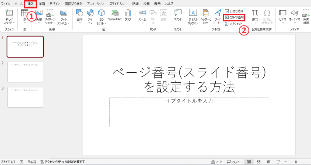This screenshot has width=311, height=165.
Task: Select slide 3 thumbnail
Action: pyautogui.click(x=25, y=97)
